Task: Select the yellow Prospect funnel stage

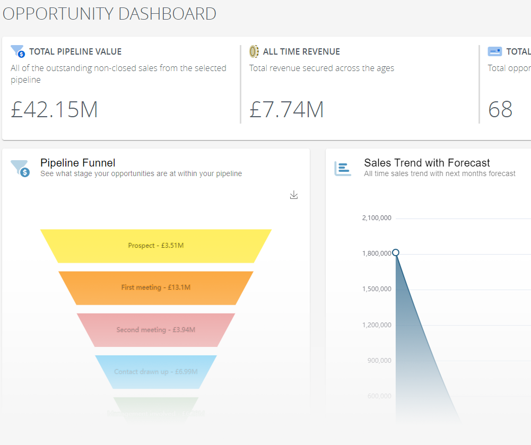Action: click(x=155, y=246)
